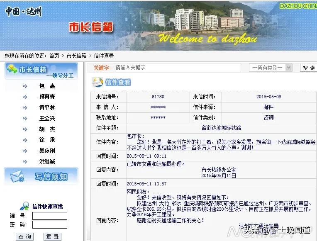Click the arrow bullet beside 洪继诚

click(25, 161)
